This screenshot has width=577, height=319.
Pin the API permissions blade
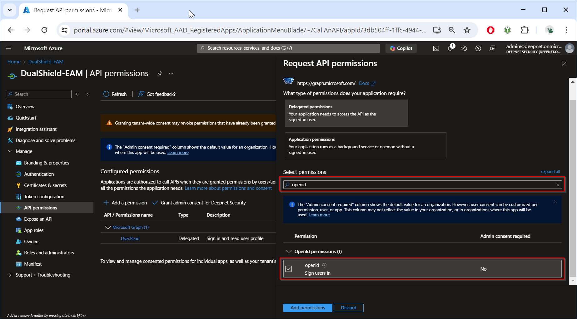tap(160, 74)
